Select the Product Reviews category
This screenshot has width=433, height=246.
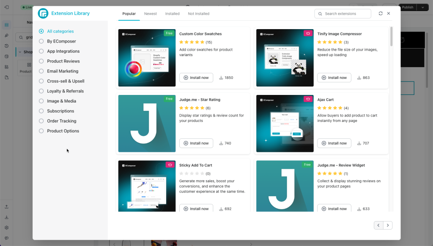click(x=59, y=61)
